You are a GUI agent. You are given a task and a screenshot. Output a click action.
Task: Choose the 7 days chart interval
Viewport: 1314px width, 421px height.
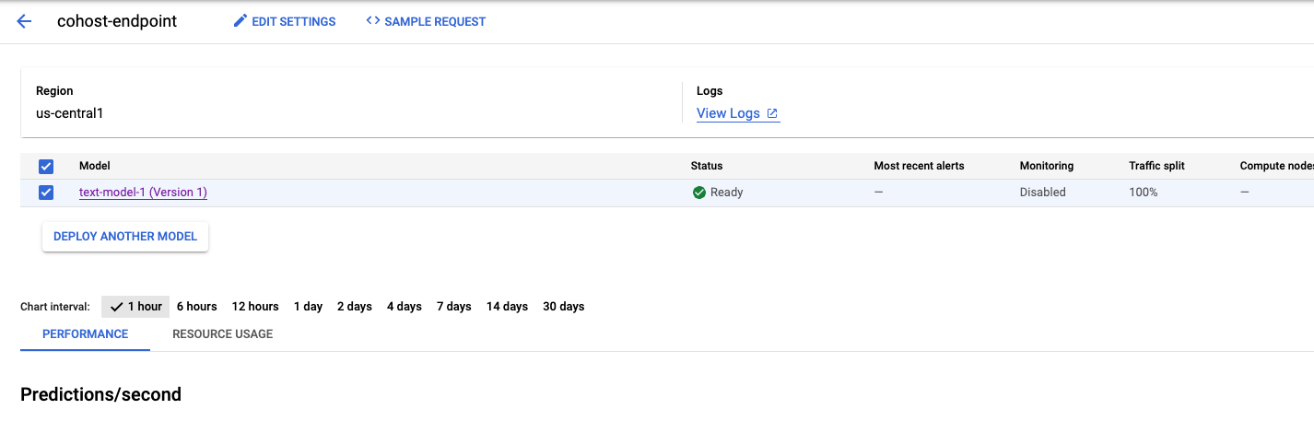[x=454, y=307]
